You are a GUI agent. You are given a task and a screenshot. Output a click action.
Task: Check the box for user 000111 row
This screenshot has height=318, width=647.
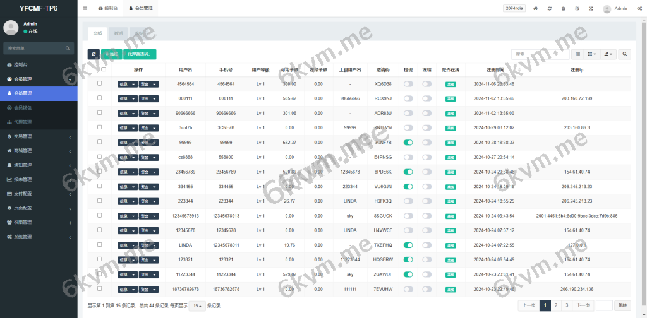tap(99, 98)
